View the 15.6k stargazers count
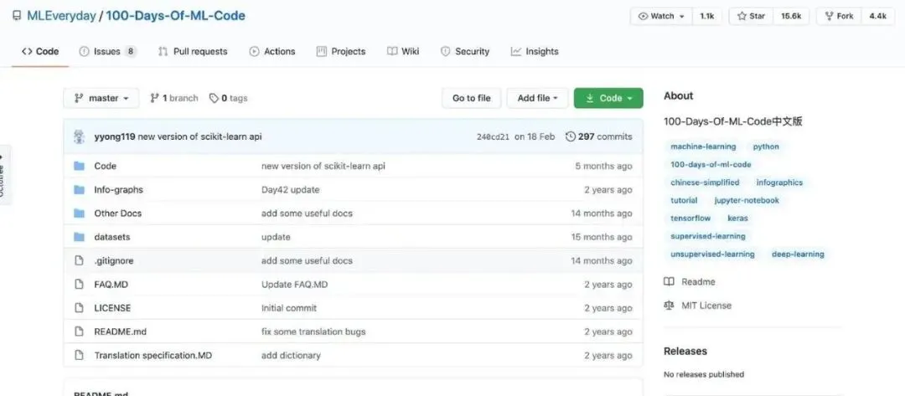 (791, 16)
